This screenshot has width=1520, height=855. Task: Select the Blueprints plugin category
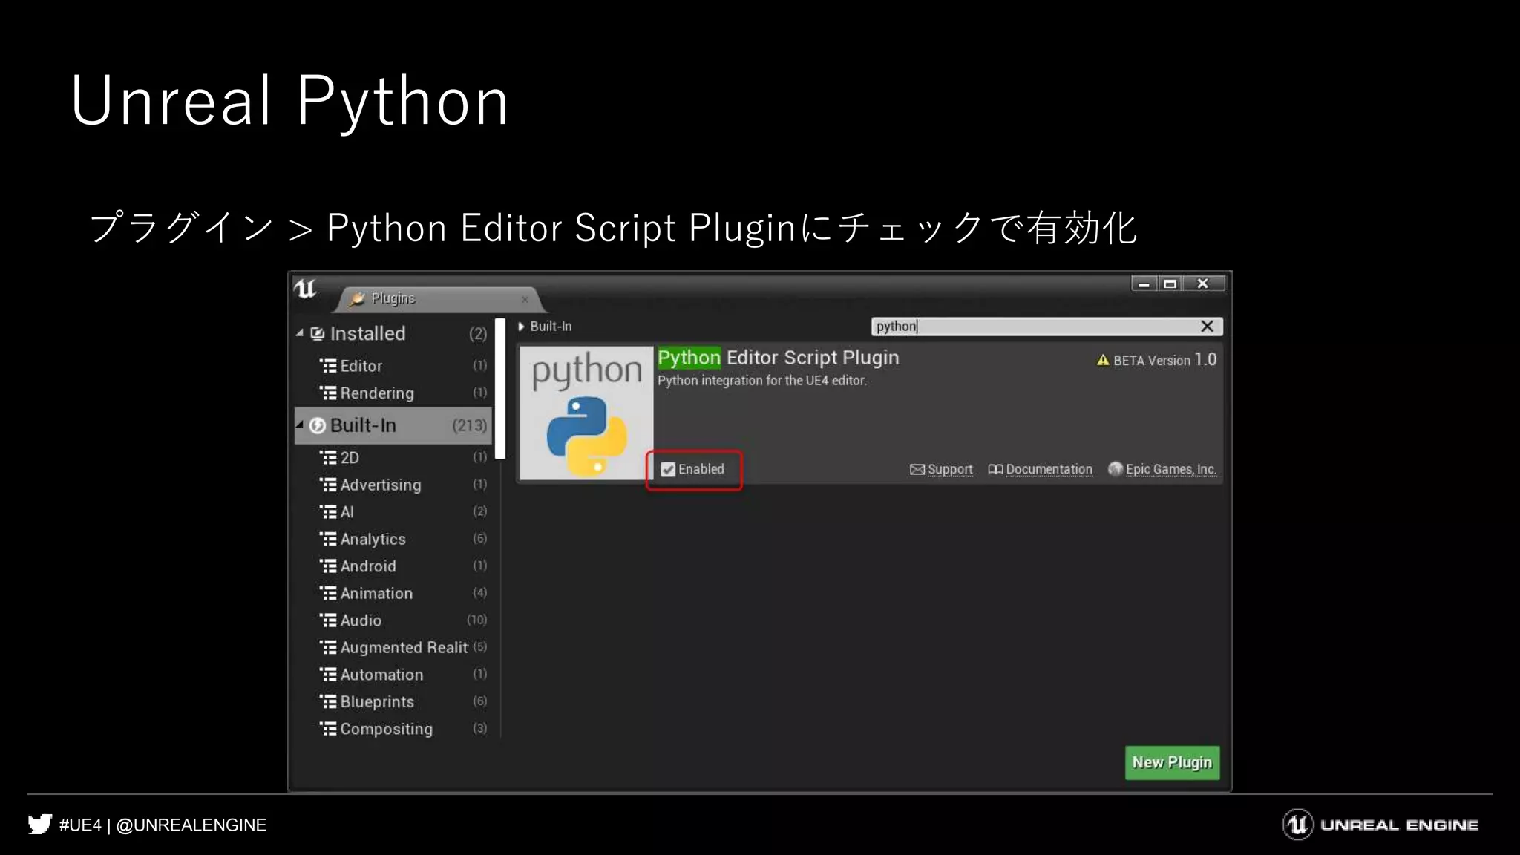pyautogui.click(x=403, y=701)
